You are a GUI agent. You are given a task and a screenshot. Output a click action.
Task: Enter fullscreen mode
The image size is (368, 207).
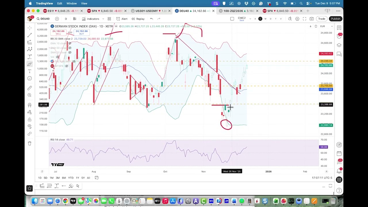(x=304, y=19)
